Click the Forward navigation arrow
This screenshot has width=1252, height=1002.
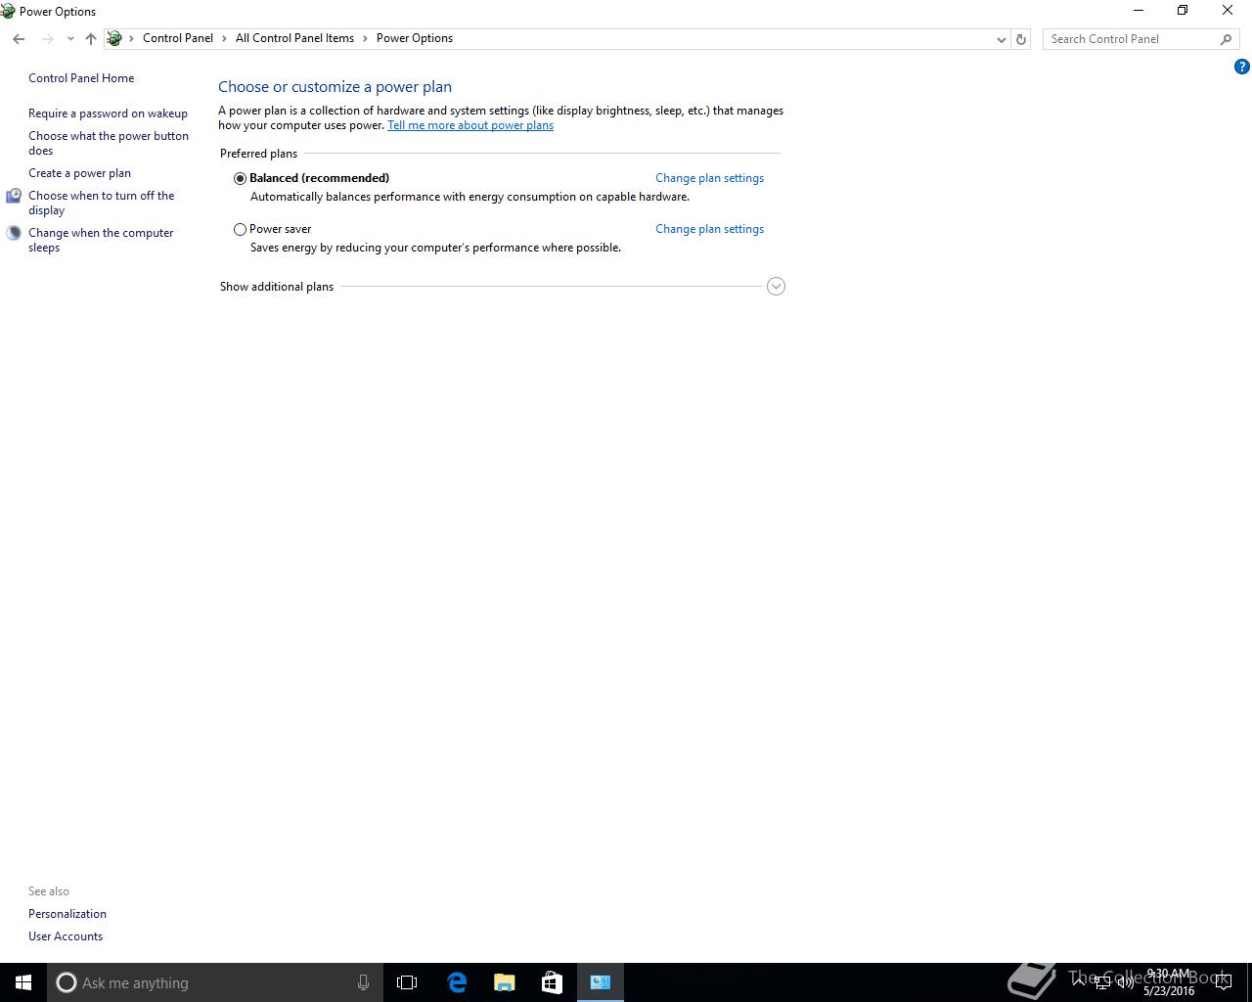pyautogui.click(x=47, y=39)
